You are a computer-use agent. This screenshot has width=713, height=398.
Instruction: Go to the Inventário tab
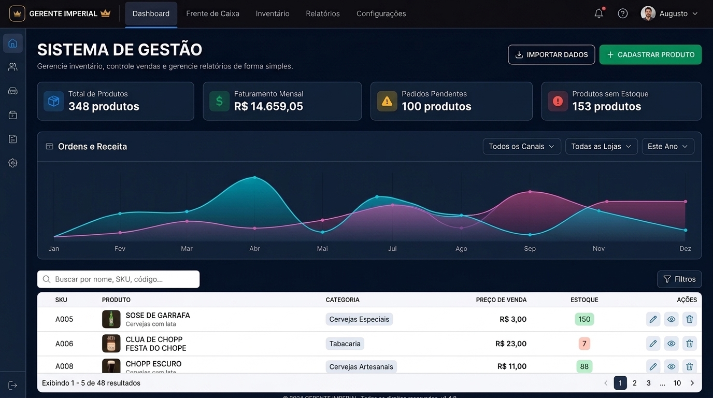tap(273, 14)
